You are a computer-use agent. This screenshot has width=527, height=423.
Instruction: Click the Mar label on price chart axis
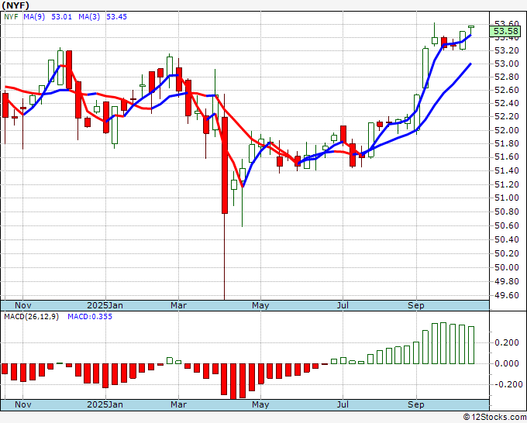pos(179,305)
